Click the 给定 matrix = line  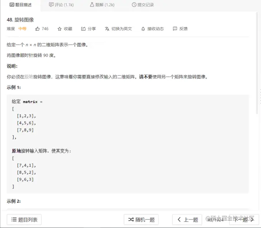point(27,101)
